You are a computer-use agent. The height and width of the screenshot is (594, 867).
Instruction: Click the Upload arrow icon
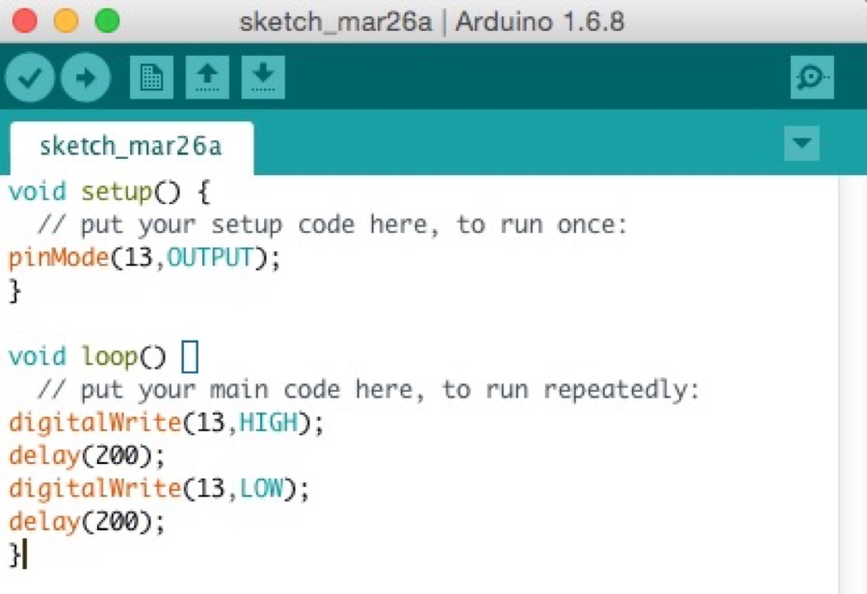[x=86, y=77]
